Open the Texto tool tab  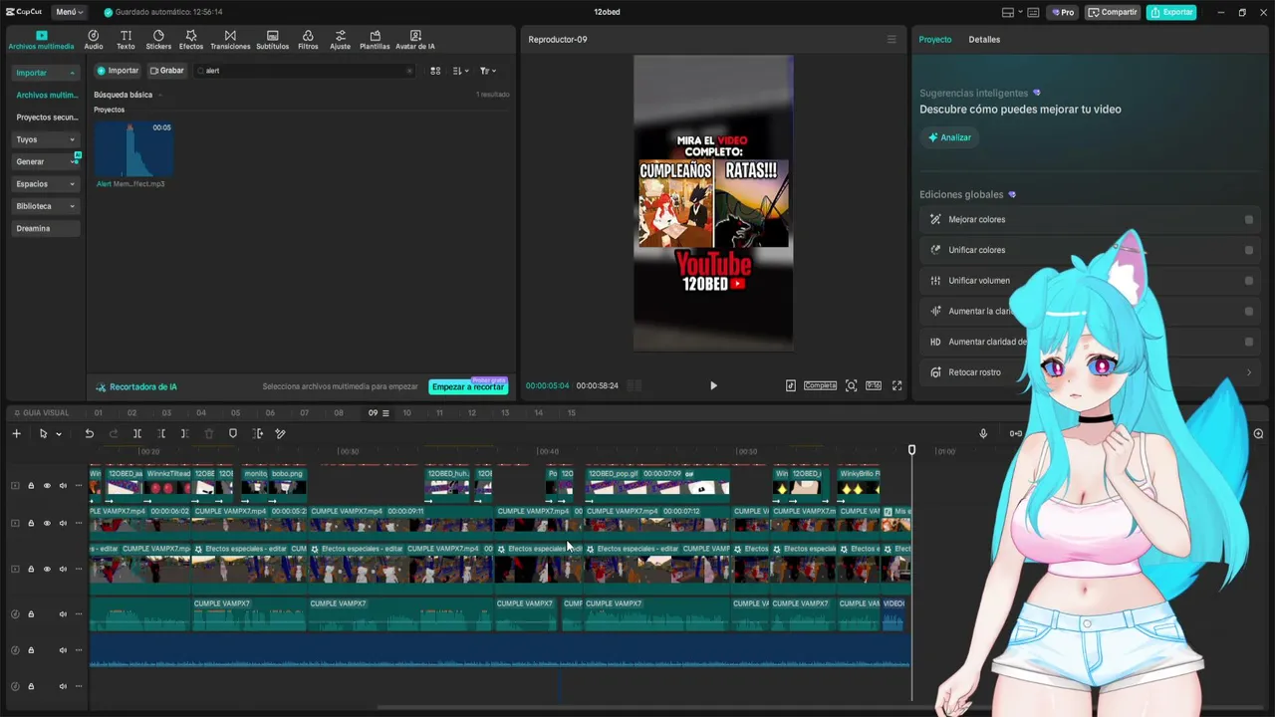click(126, 40)
